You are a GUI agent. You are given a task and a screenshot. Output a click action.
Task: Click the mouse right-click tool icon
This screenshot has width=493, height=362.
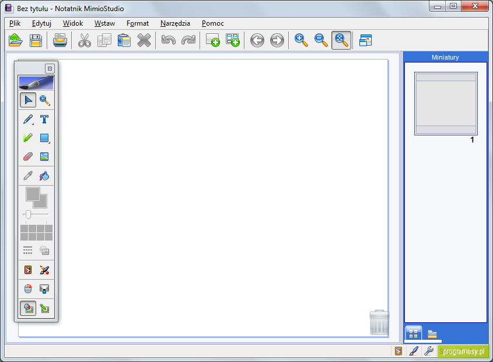pyautogui.click(x=28, y=288)
